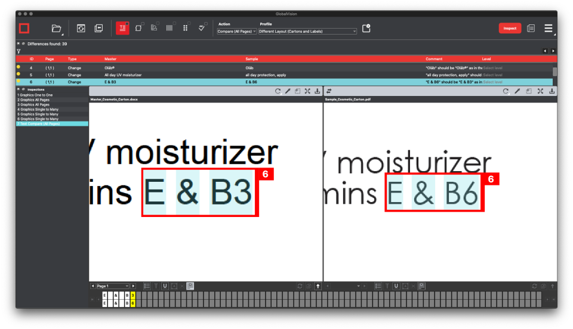Toggle underline U option in Master footer
This screenshot has height=329, width=573.
pos(165,286)
